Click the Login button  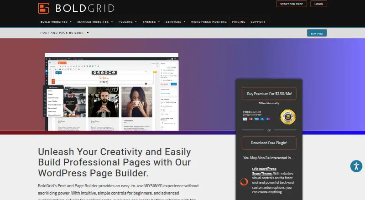point(318,4)
